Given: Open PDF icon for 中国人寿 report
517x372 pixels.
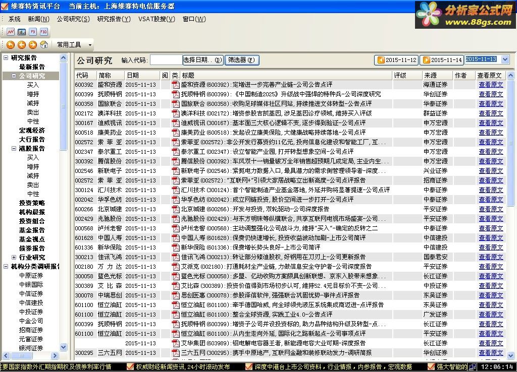Looking at the screenshot, I should tap(176, 238).
